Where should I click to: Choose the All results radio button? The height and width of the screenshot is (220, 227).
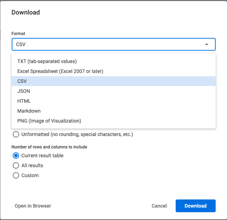[16, 165]
